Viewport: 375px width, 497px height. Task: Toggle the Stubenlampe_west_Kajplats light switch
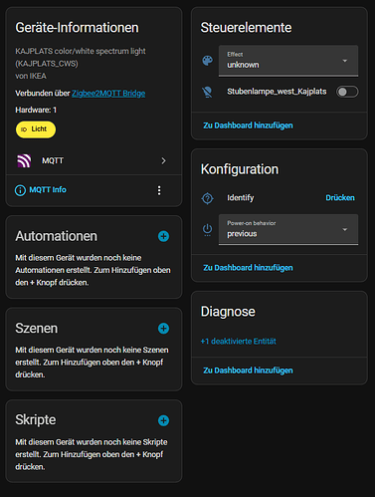[347, 92]
